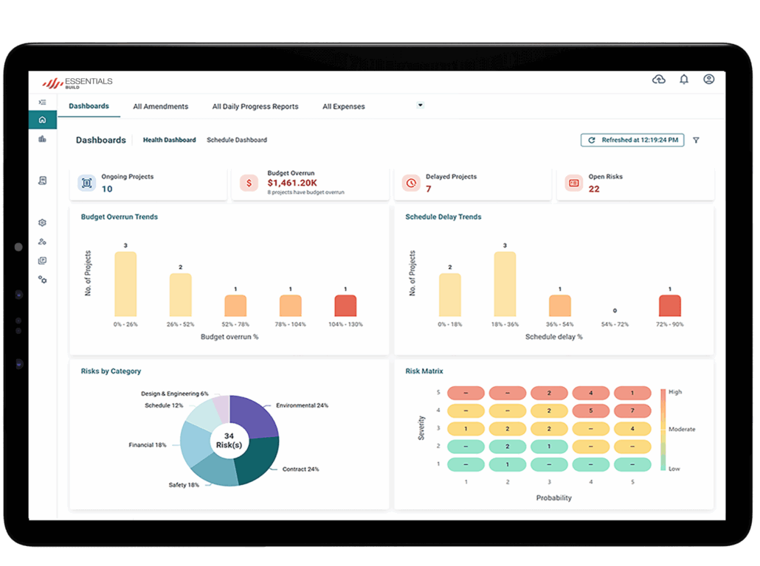760x566 pixels.
Task: Click the home icon in the sidebar
Action: pos(42,119)
